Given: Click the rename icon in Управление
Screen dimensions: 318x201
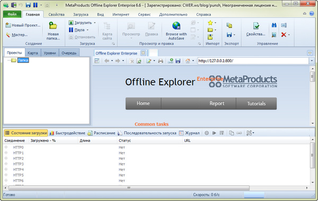Looking at the screenshot, I should (x=284, y=25).
